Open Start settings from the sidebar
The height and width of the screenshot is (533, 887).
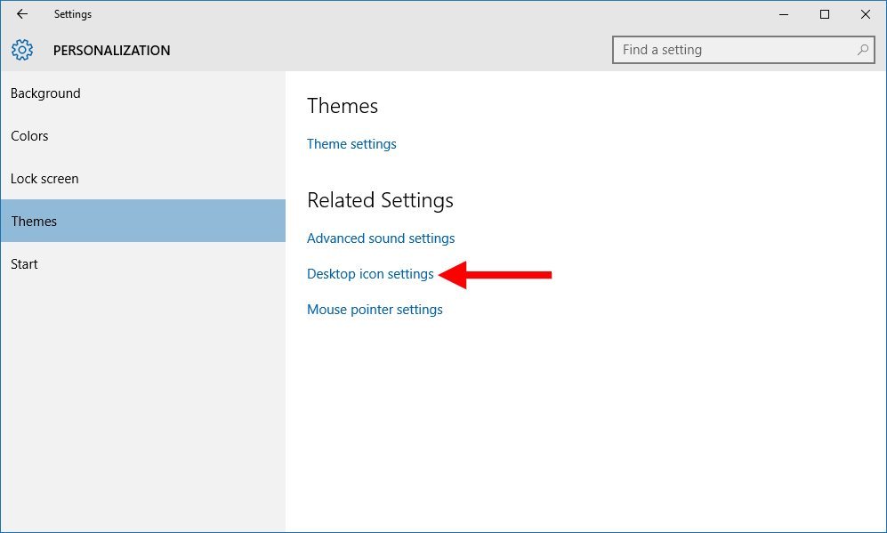(x=24, y=263)
